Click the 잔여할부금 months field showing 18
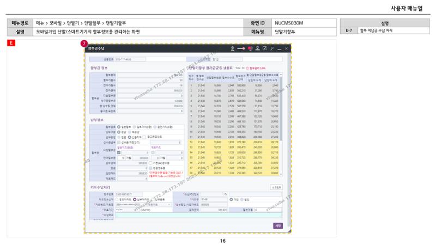The image size is (436, 245). (122, 158)
